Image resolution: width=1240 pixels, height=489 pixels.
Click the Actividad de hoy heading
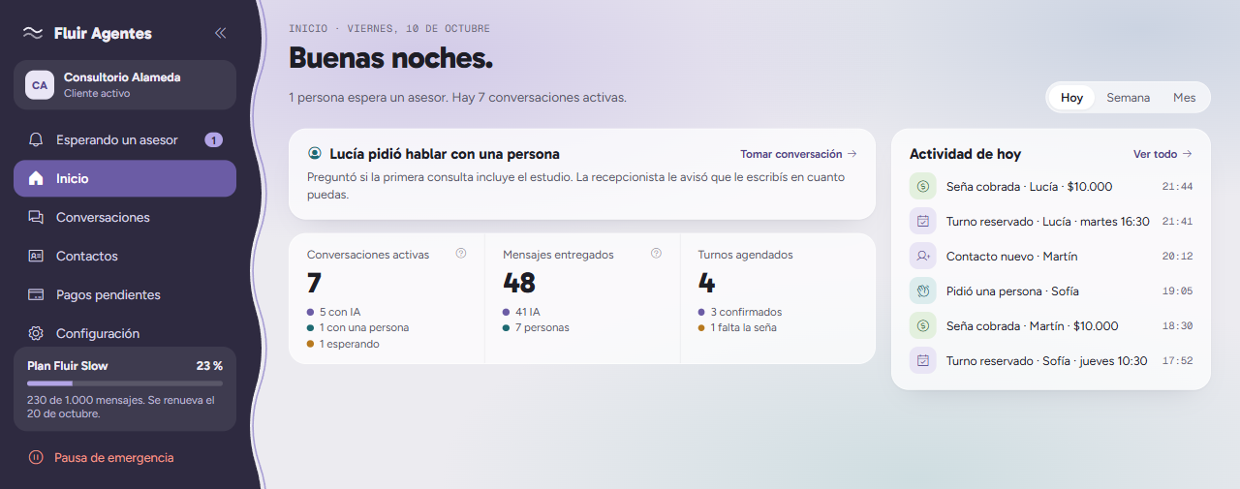pyautogui.click(x=965, y=154)
